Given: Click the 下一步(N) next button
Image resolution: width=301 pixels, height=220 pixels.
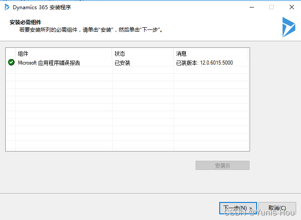Looking at the screenshot, I should click(x=238, y=208).
